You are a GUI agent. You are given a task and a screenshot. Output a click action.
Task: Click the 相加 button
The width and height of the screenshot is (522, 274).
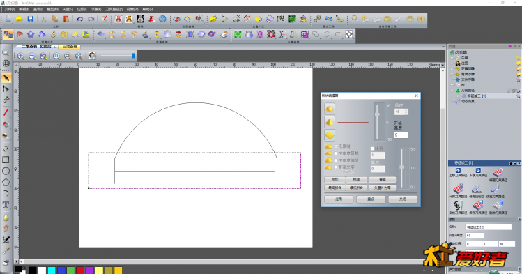click(335, 179)
